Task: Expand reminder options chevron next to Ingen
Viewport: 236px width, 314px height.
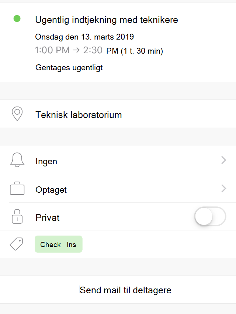Action: [224, 160]
